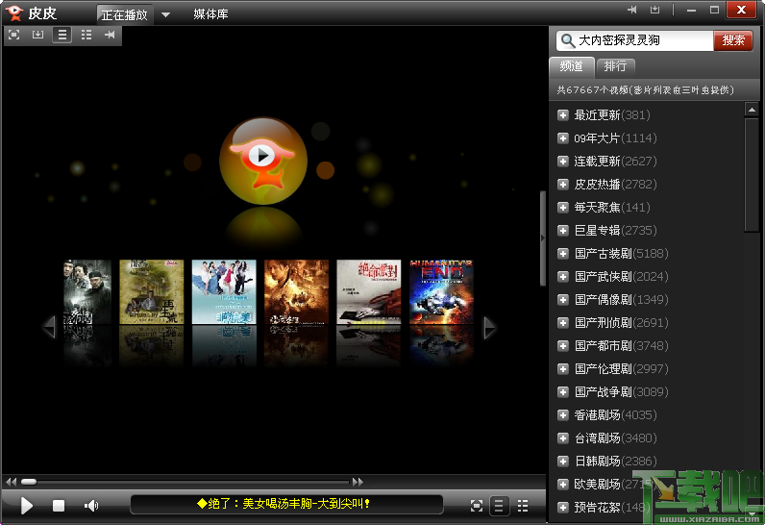Click the channel list scroll-down arrow
The image size is (765, 525).
[752, 514]
